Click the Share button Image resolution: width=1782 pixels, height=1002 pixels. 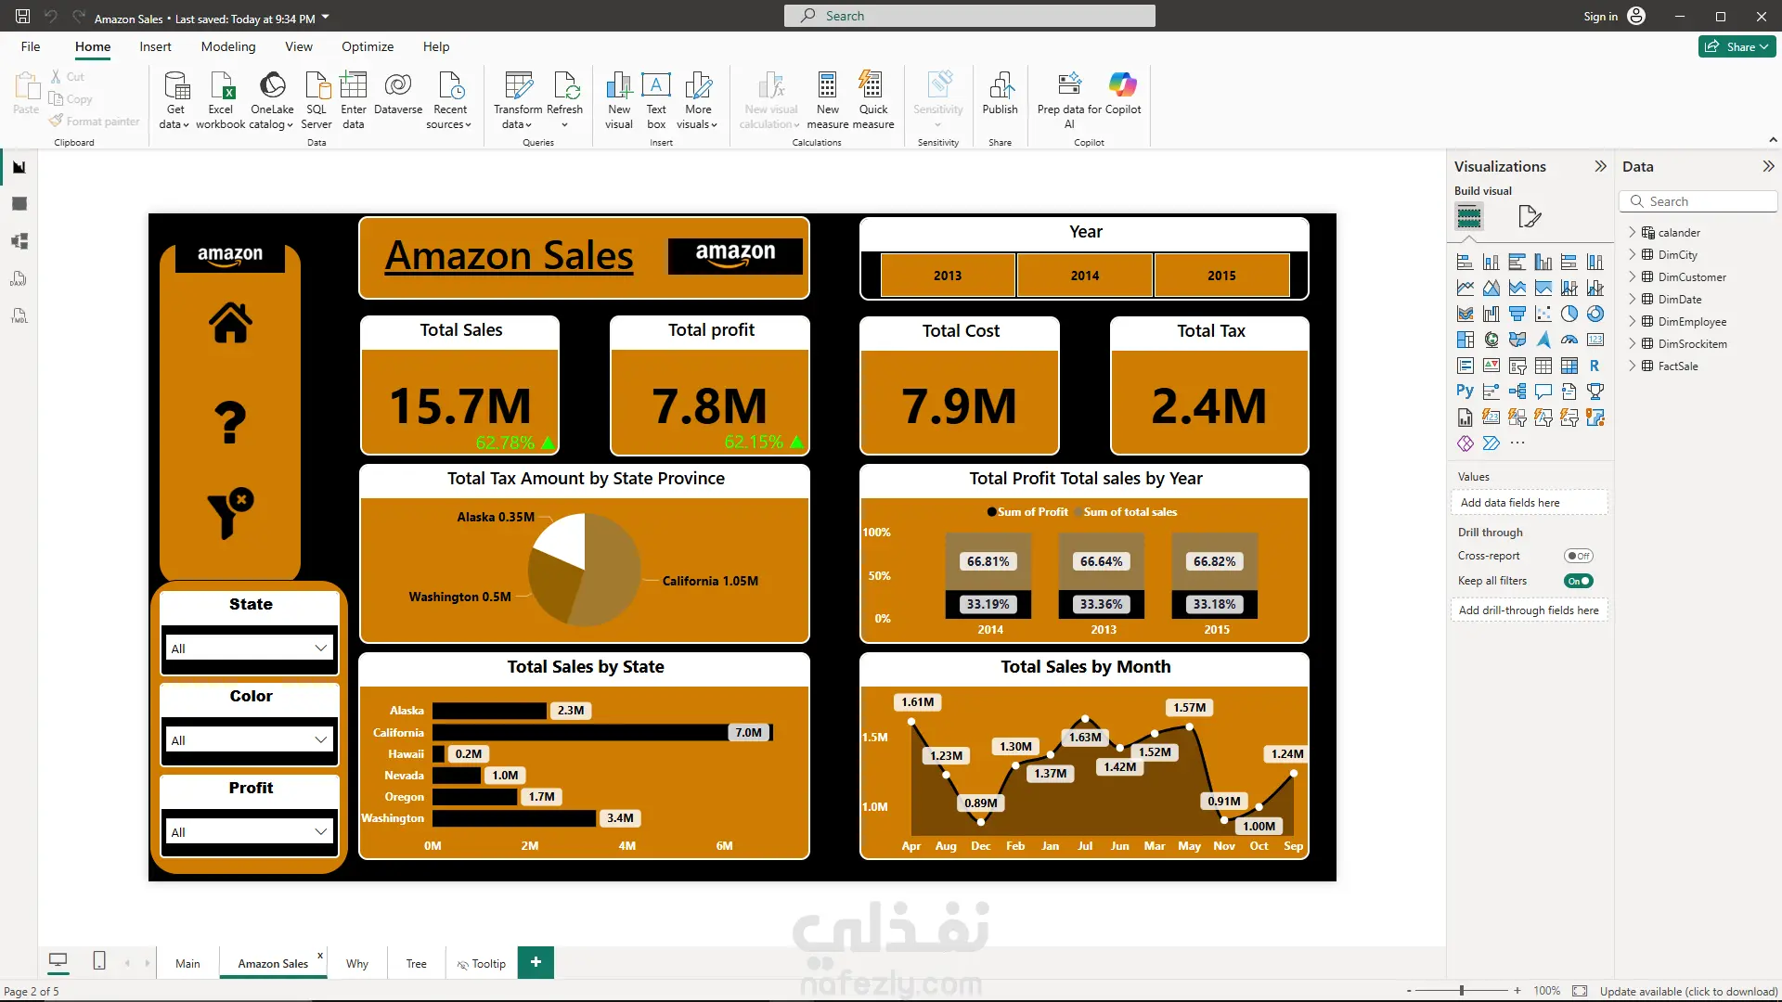click(1737, 46)
